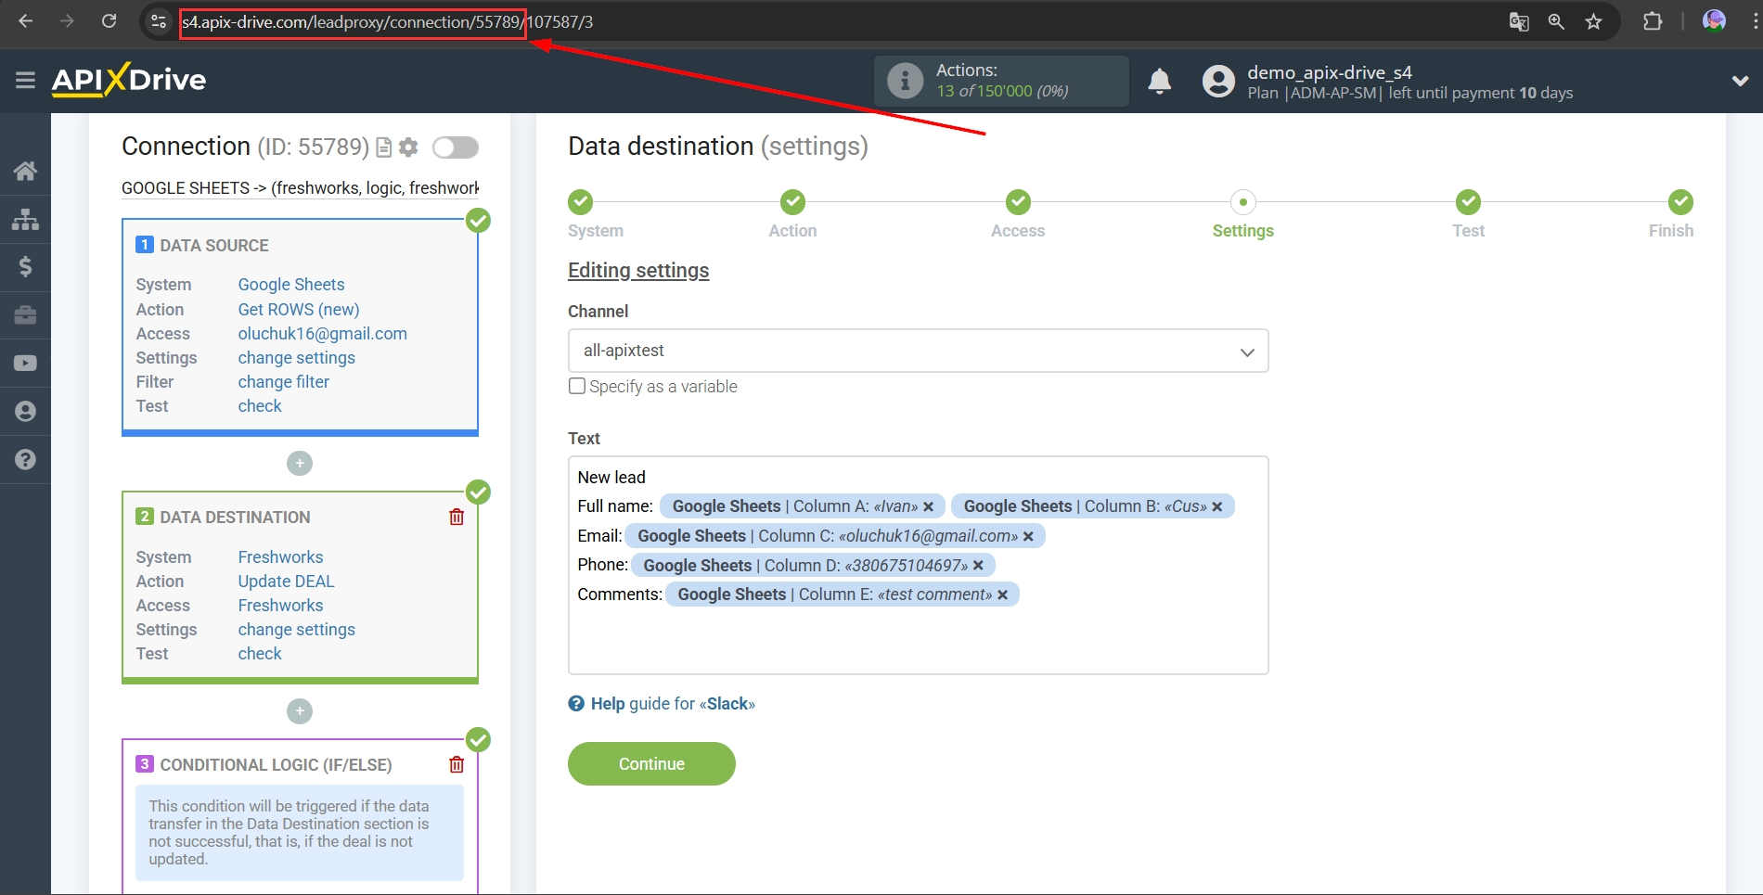
Task: Remove Column A «Ivan» variable tag
Action: (x=928, y=507)
